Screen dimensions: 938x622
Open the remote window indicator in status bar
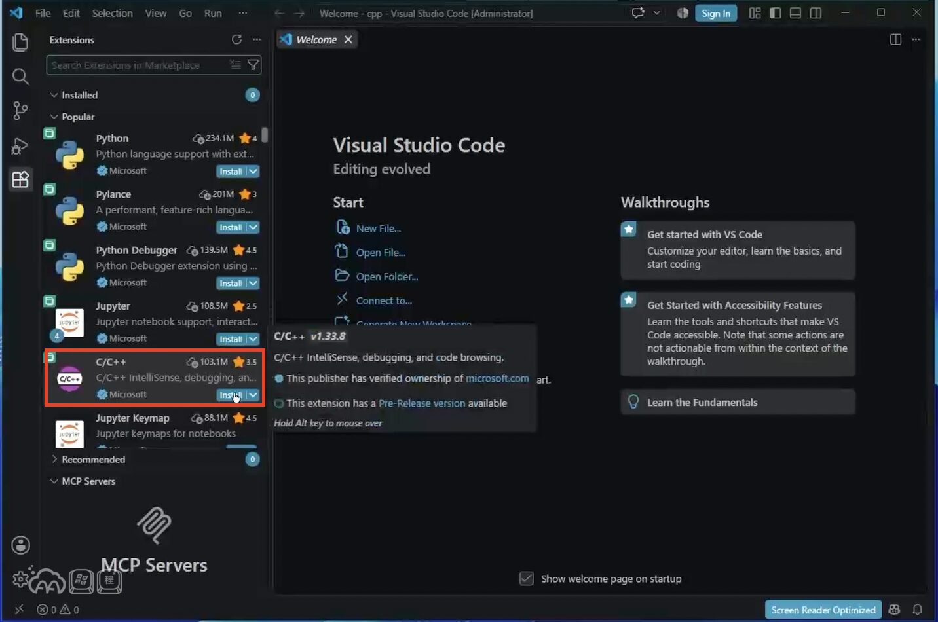(x=19, y=610)
